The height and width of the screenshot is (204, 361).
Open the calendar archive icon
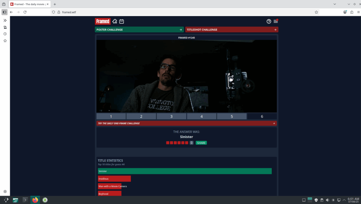[122, 21]
